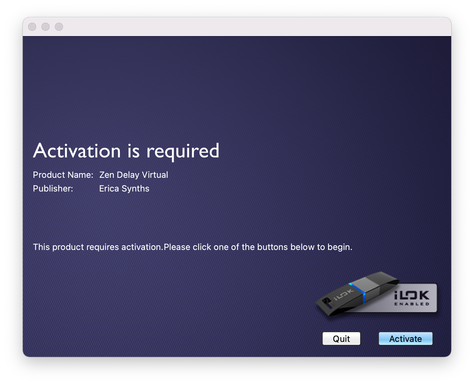Click the "Publisher:" label

point(53,188)
